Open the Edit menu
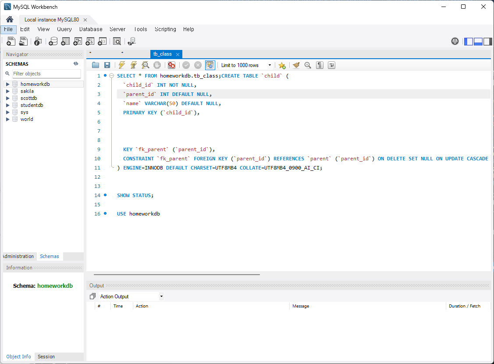494x364 pixels. (x=25, y=29)
